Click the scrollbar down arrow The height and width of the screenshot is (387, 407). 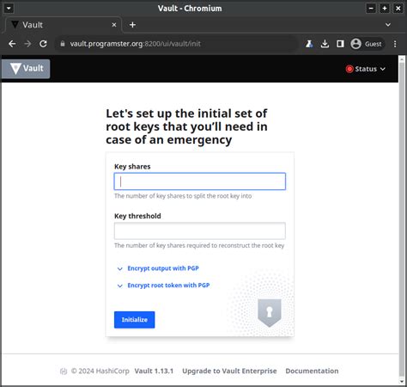(402, 382)
